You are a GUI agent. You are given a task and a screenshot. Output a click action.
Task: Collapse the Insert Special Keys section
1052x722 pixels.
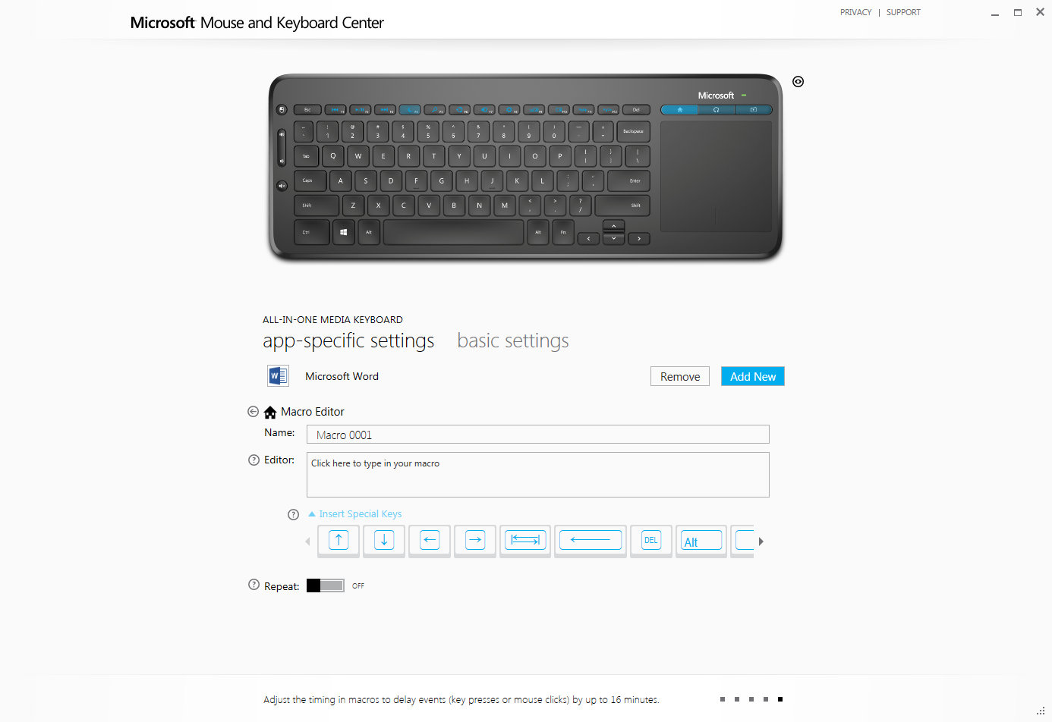coord(355,514)
